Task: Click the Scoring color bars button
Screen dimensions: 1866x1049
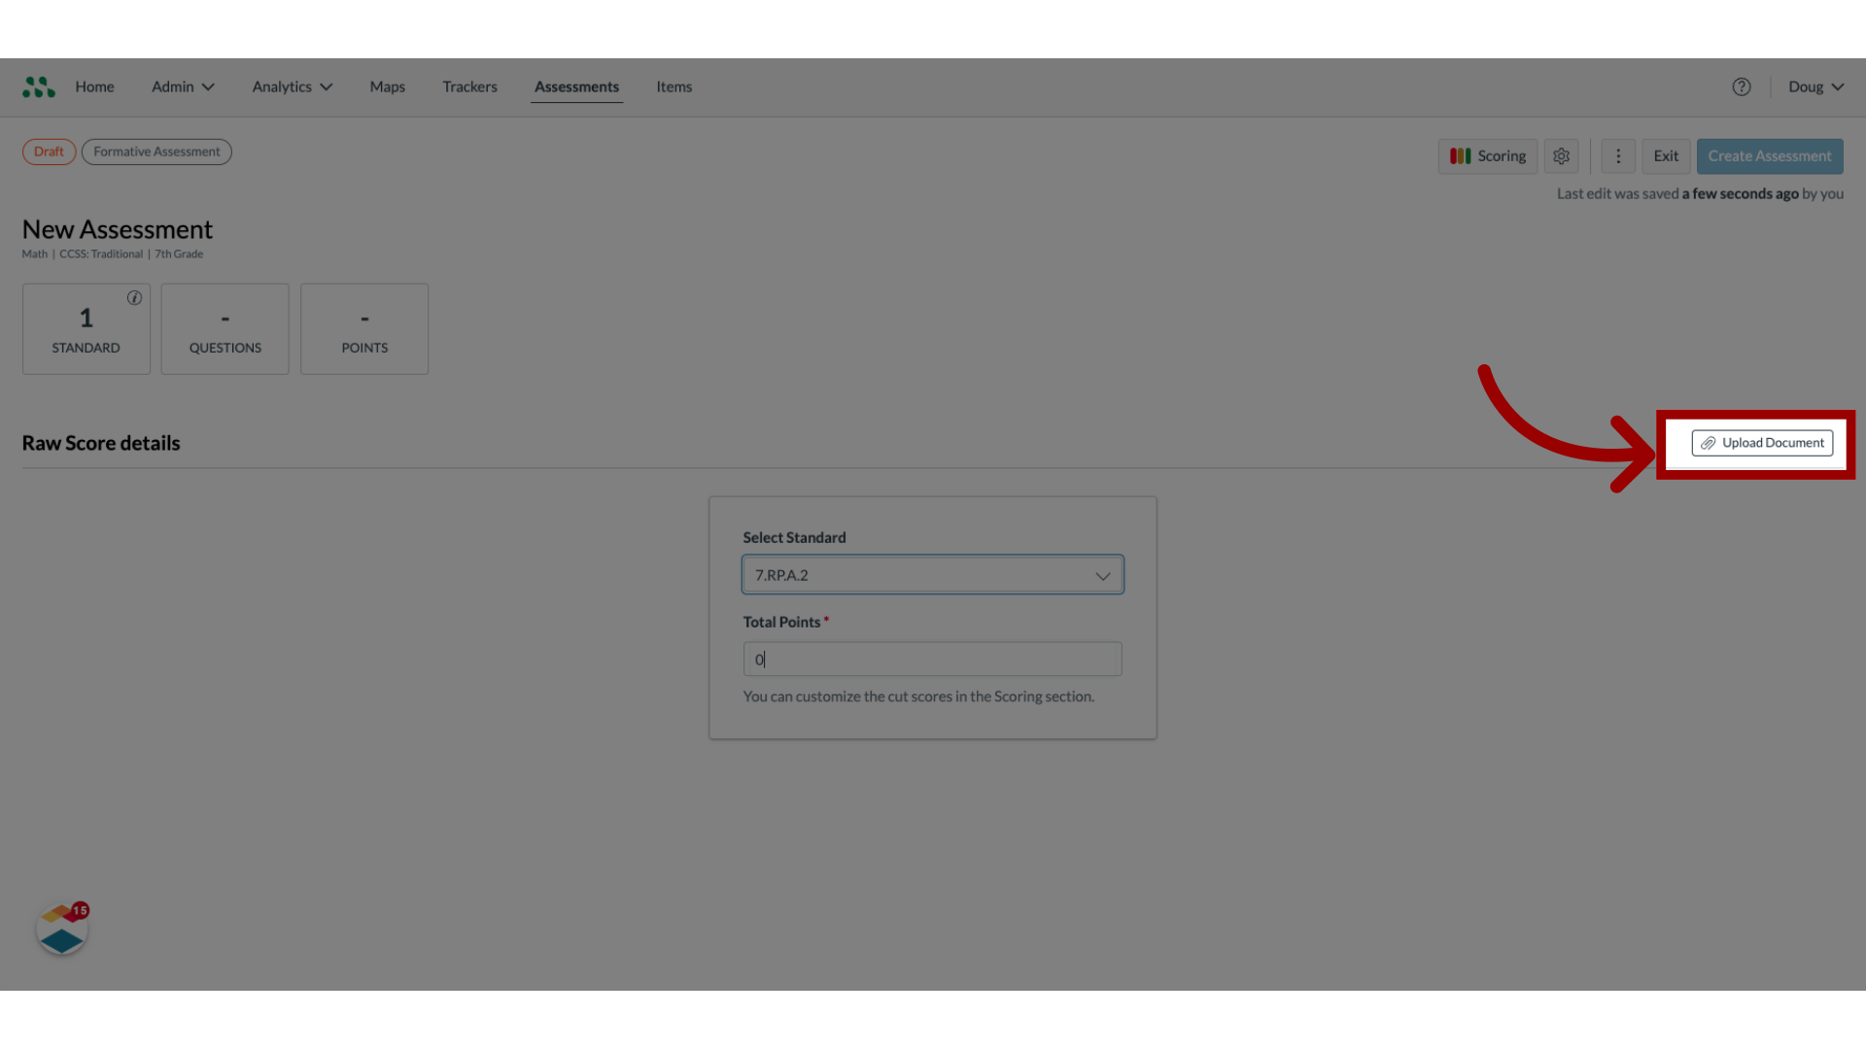Action: (x=1487, y=156)
